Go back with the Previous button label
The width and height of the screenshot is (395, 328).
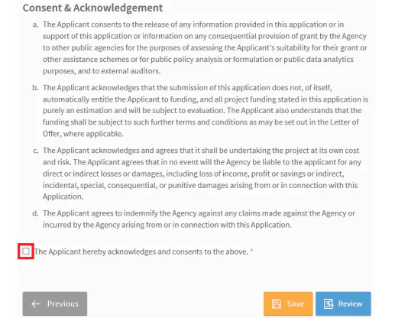pyautogui.click(x=63, y=304)
